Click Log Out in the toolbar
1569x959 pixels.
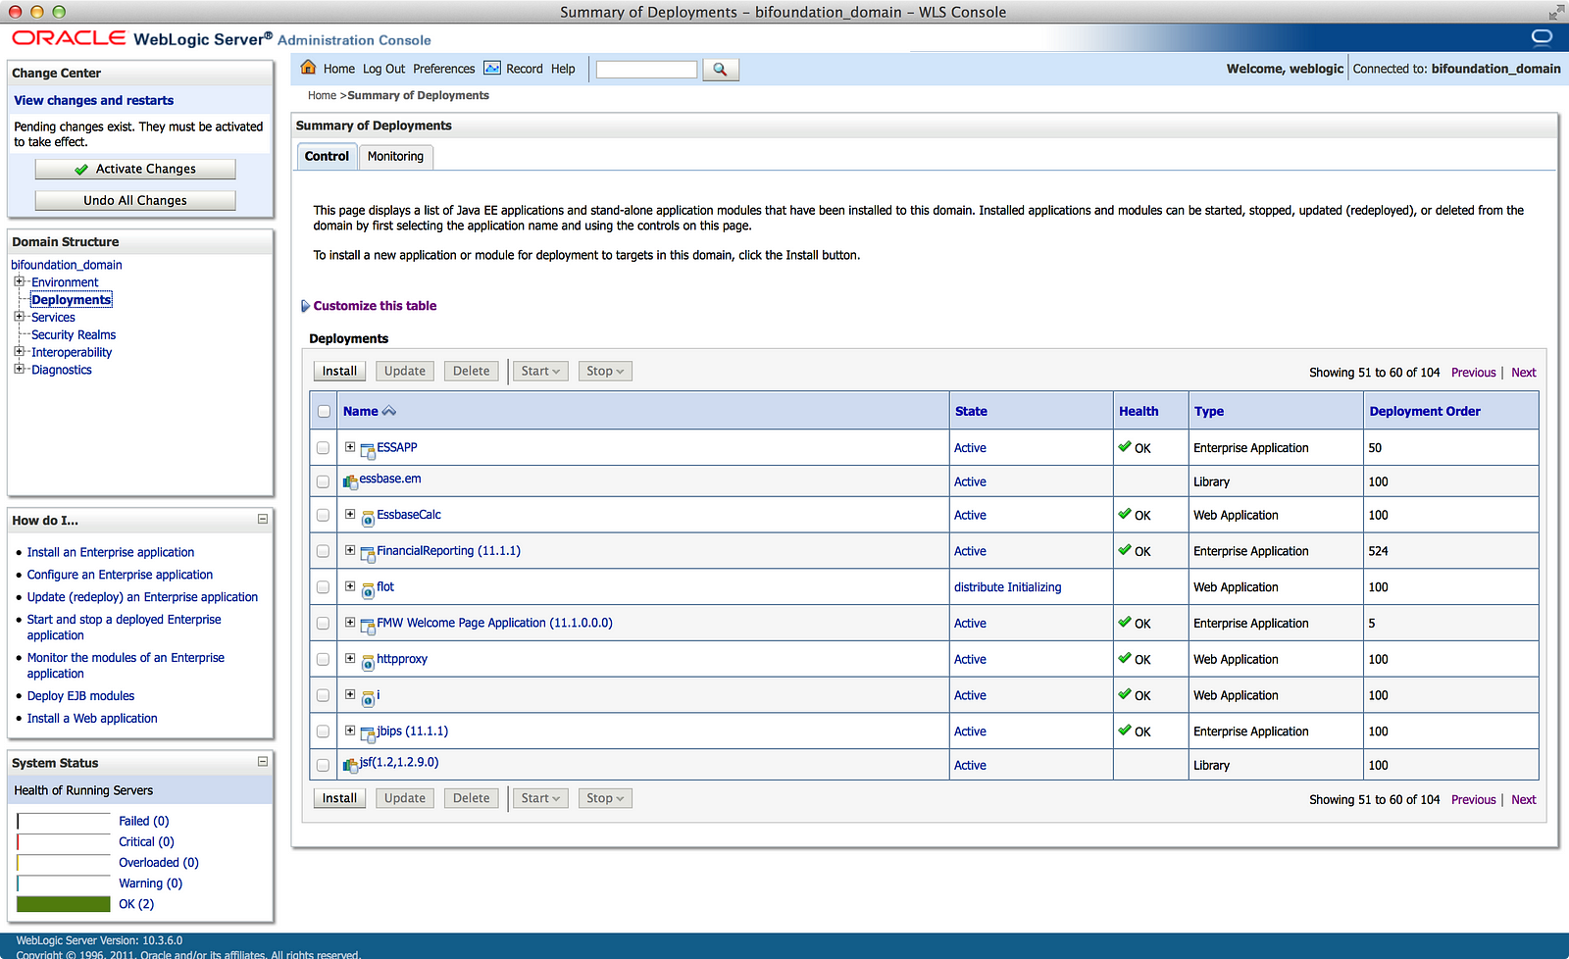[x=383, y=70]
